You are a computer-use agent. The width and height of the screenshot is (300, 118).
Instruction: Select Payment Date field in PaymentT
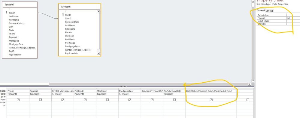(72, 22)
